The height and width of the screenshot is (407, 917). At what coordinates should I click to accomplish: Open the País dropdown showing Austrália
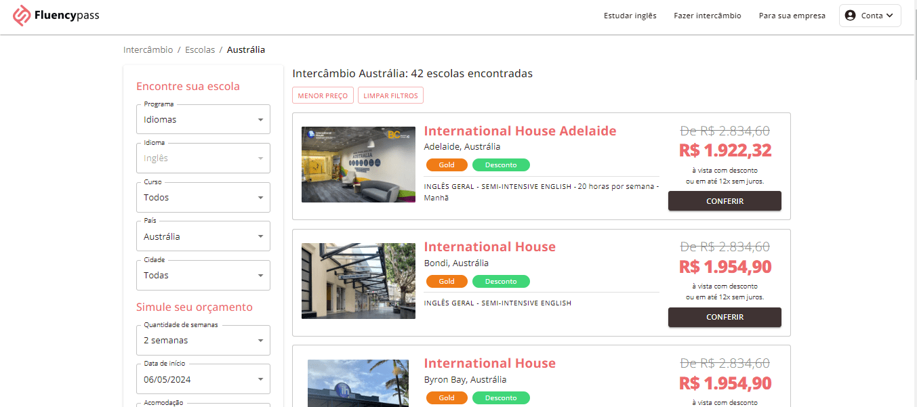pos(203,236)
